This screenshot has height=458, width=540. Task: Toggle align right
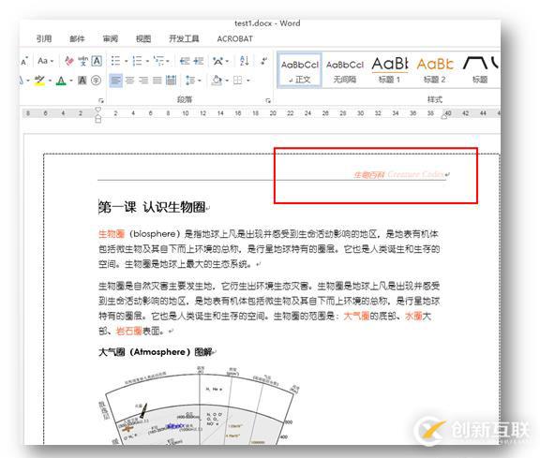pyautogui.click(x=143, y=81)
